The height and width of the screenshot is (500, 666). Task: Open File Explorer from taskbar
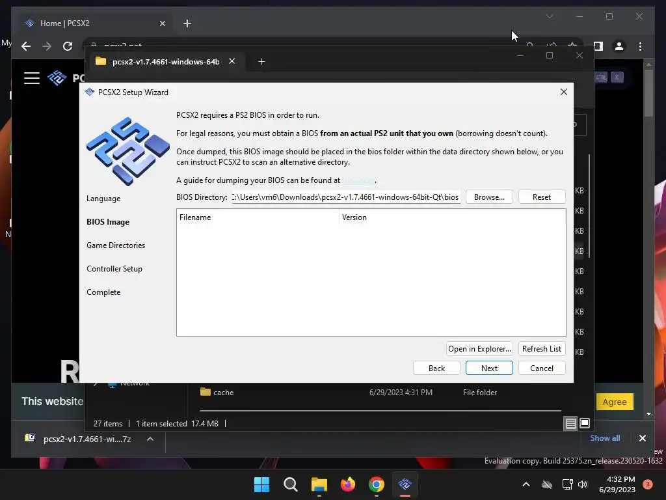(319, 484)
